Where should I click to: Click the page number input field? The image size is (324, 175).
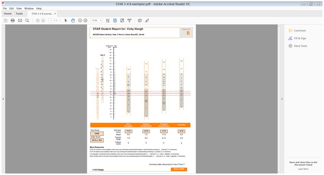pos(51,20)
